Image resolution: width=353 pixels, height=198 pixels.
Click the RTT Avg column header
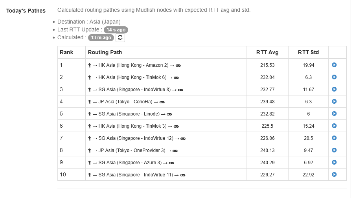[267, 52]
